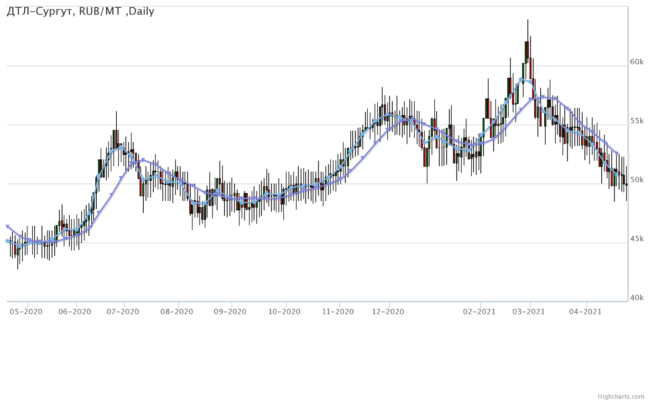Select the first light-blue circle marker at line start

coord(7,241)
